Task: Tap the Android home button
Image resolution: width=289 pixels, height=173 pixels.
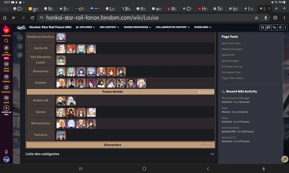Action: point(144,168)
